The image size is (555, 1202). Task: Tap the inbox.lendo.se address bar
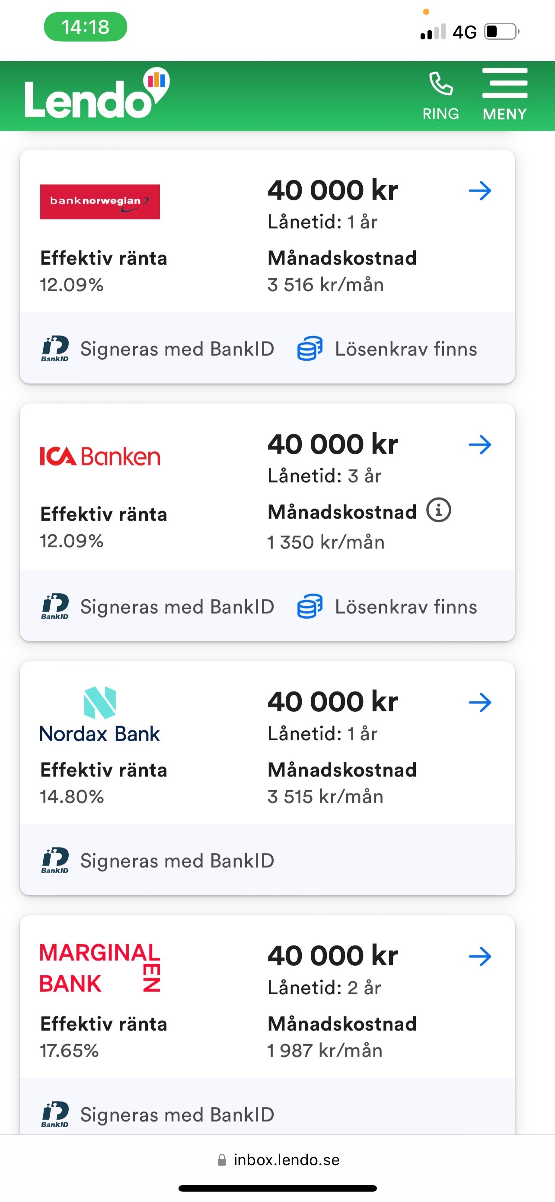278,1160
